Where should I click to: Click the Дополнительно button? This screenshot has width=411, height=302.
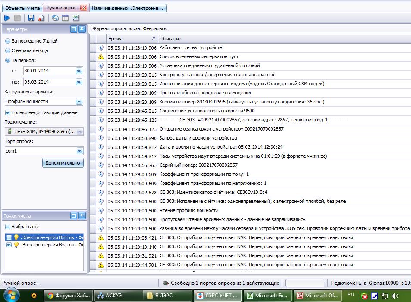coord(63,163)
